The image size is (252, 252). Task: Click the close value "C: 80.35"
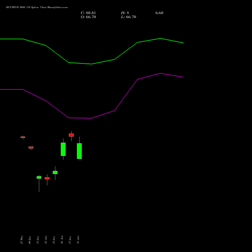coord(88,13)
